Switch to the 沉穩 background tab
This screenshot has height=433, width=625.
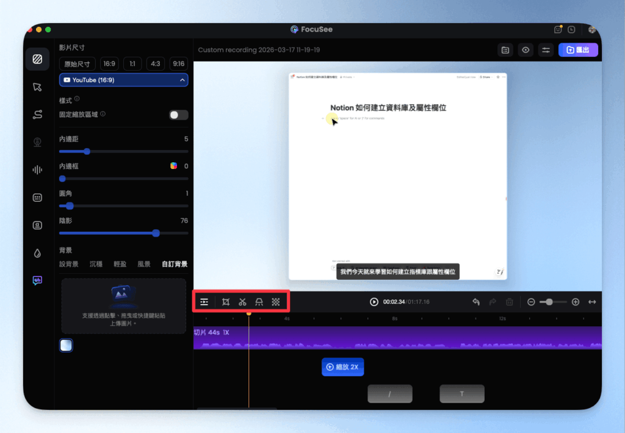96,264
